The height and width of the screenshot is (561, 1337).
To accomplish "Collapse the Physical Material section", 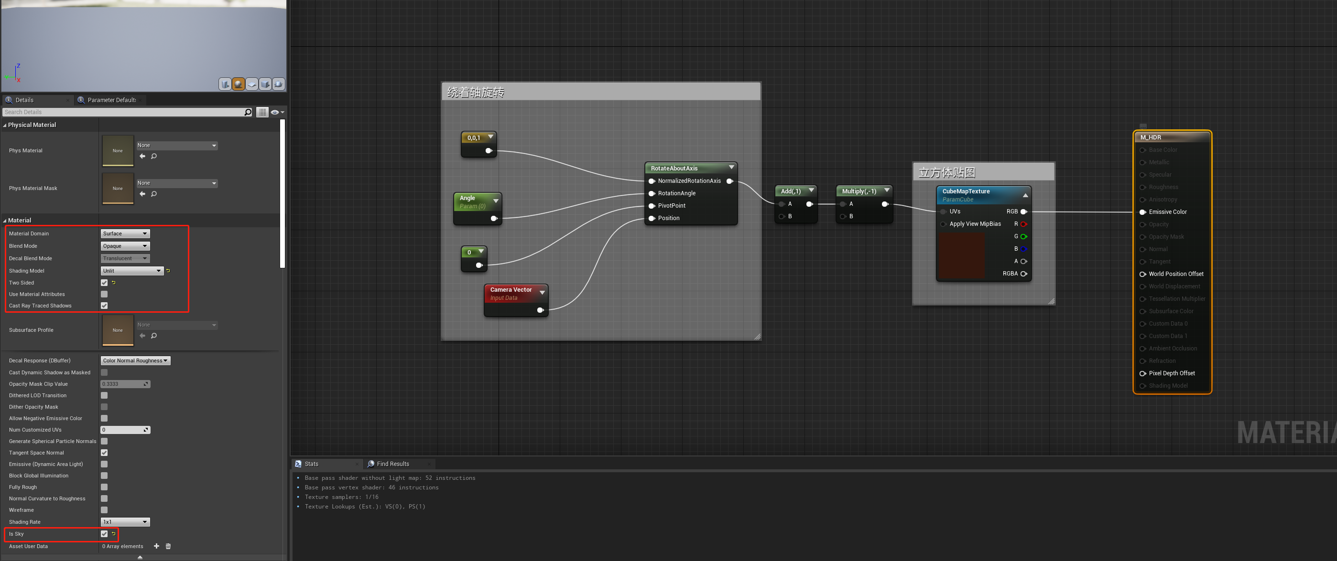I will [x=5, y=125].
